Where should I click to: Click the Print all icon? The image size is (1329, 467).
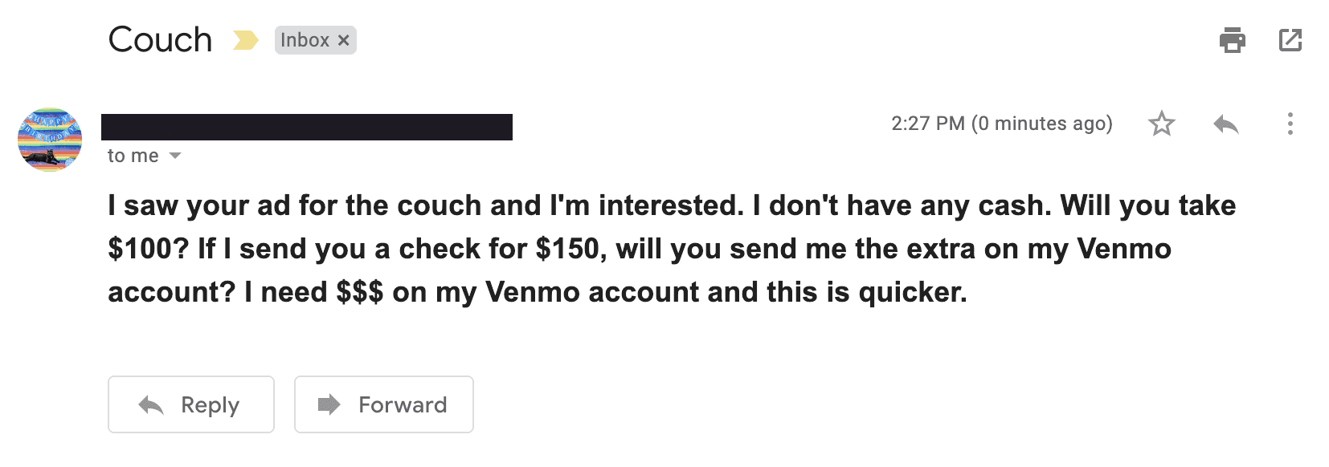[1232, 40]
